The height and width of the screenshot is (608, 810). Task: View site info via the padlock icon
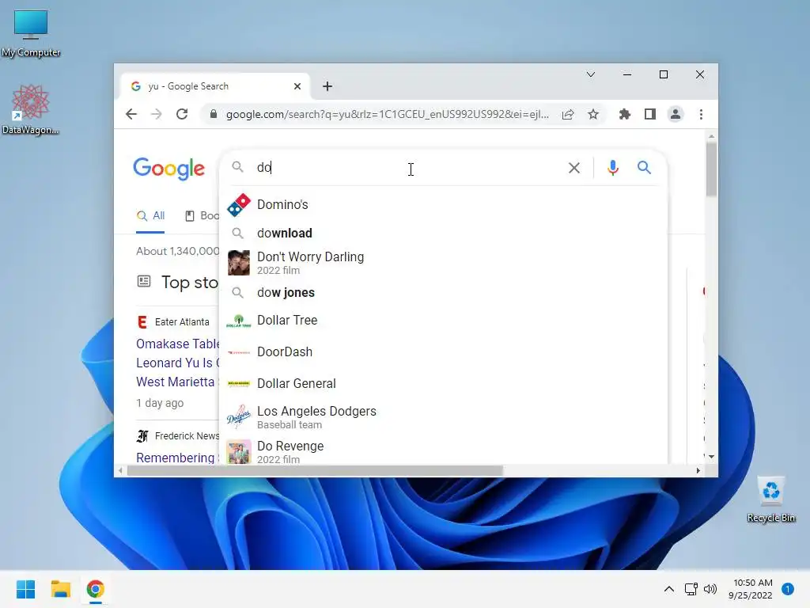click(213, 114)
